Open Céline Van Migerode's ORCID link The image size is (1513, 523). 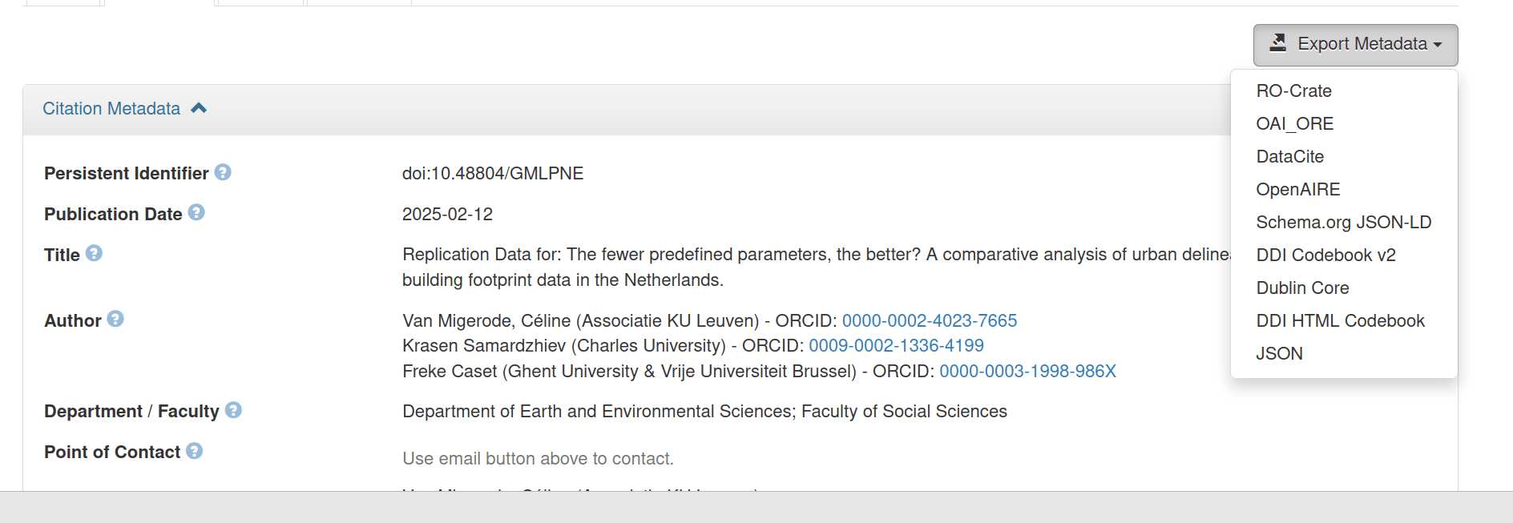pyautogui.click(x=929, y=321)
